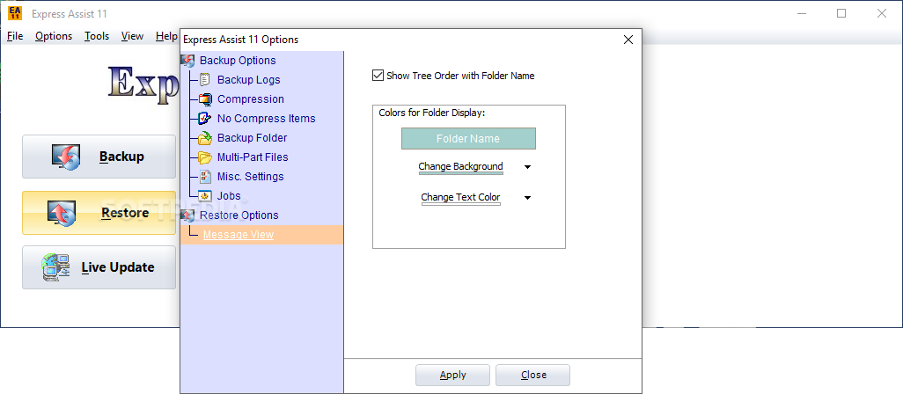Click the Compression icon in the tree

(205, 99)
